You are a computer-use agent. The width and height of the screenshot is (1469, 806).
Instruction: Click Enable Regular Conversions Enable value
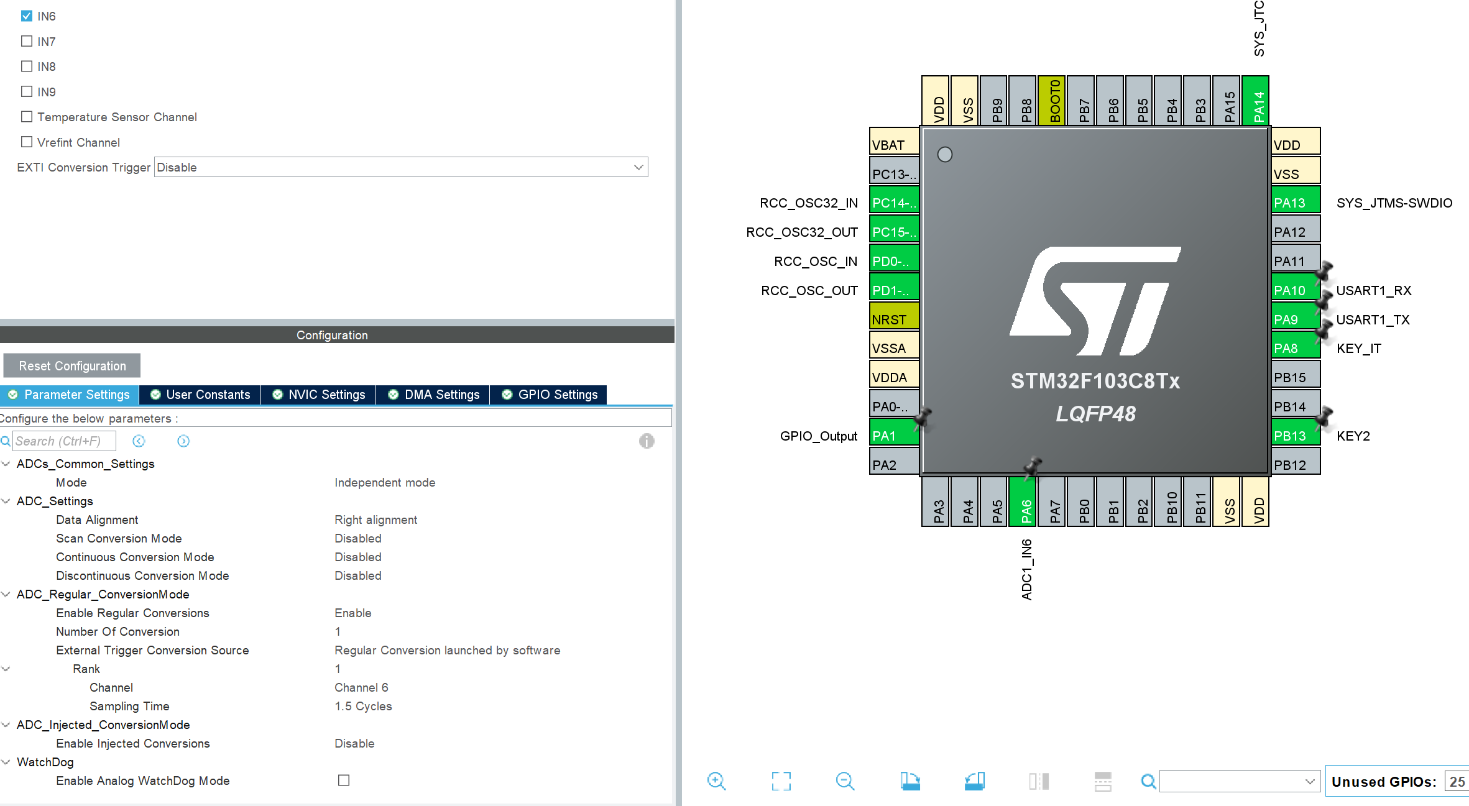(x=352, y=613)
